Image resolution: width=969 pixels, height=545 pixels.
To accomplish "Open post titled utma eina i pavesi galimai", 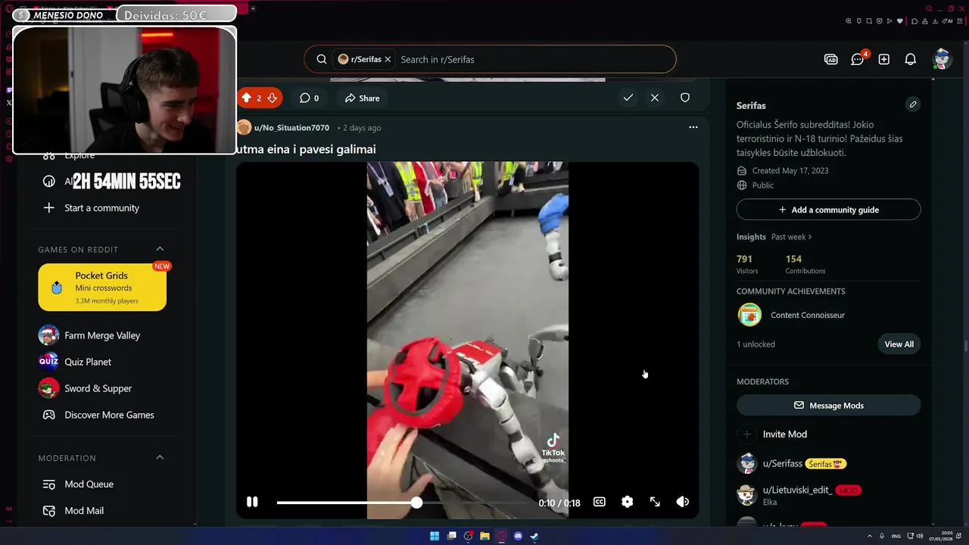I will coord(306,149).
